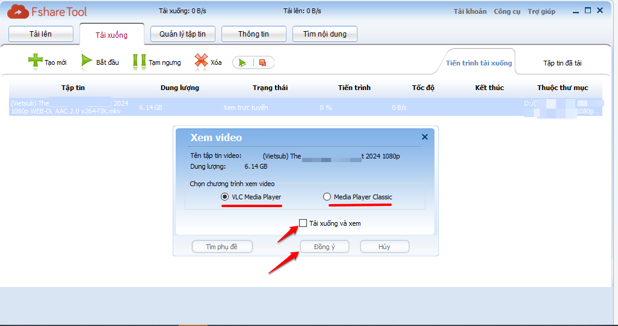This screenshot has height=326, width=618.
Task: Click the Đồng ý button
Action: (x=324, y=247)
